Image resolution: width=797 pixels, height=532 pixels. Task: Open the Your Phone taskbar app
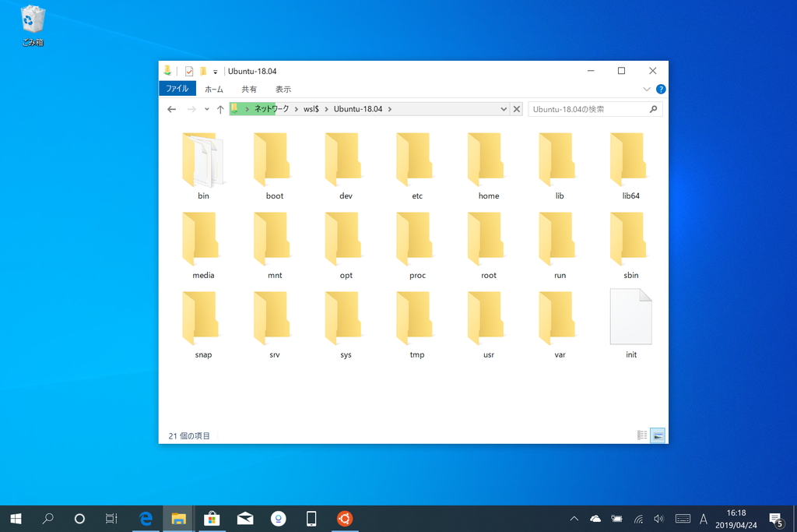[311, 519]
